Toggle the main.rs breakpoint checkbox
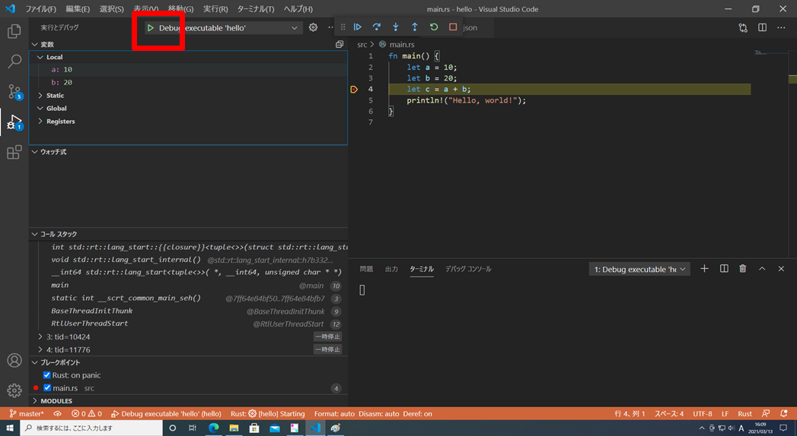Screen dimensions: 797x436 pos(47,388)
